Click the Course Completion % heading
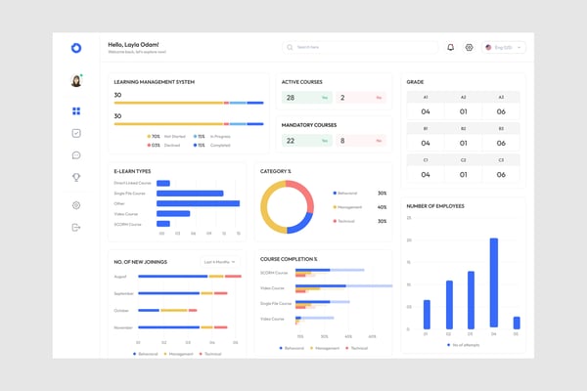 pos(289,259)
